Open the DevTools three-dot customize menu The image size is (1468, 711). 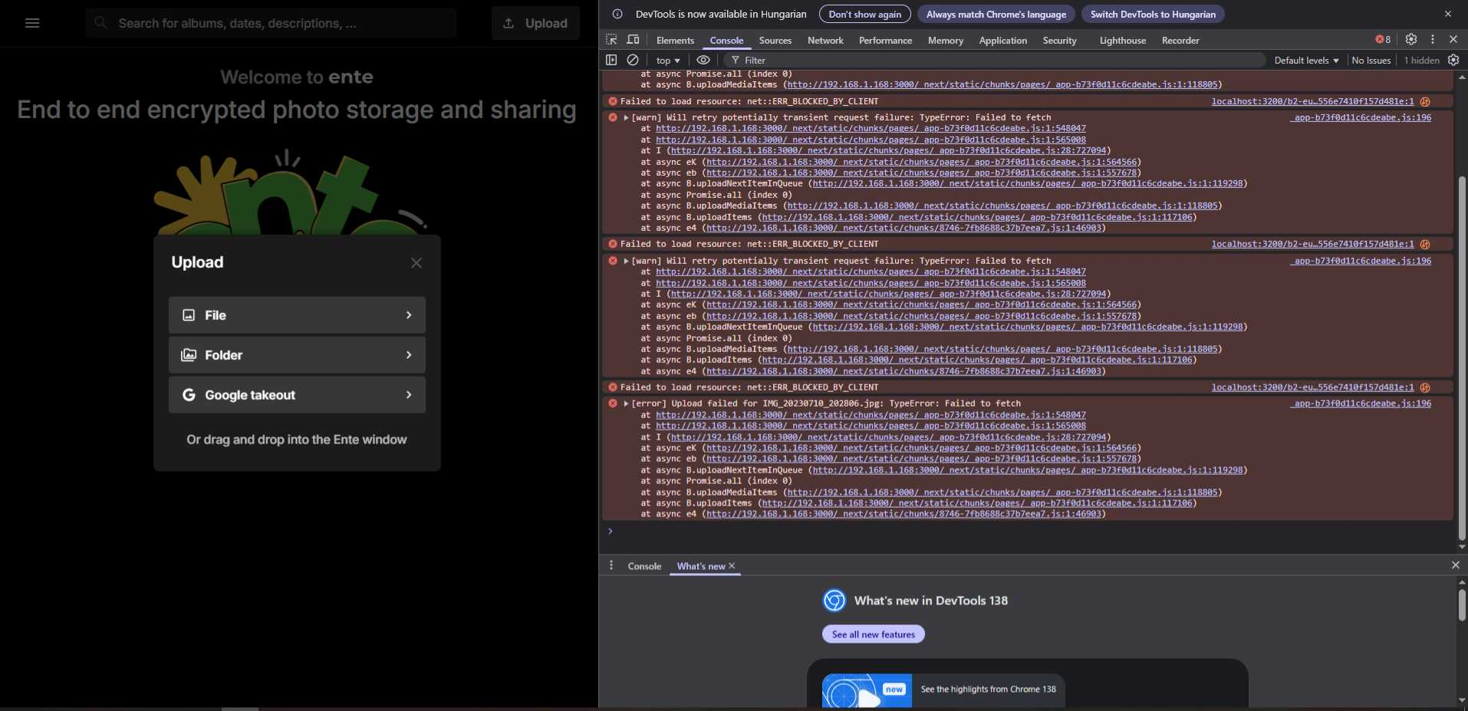[1433, 39]
